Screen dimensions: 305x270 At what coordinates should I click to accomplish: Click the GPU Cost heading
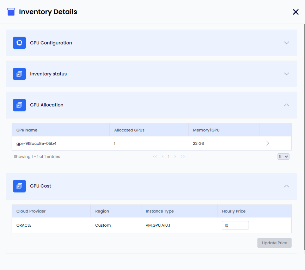tap(41, 186)
